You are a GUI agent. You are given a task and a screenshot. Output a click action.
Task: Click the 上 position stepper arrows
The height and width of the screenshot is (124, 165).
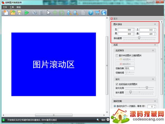[x=155, y=30]
